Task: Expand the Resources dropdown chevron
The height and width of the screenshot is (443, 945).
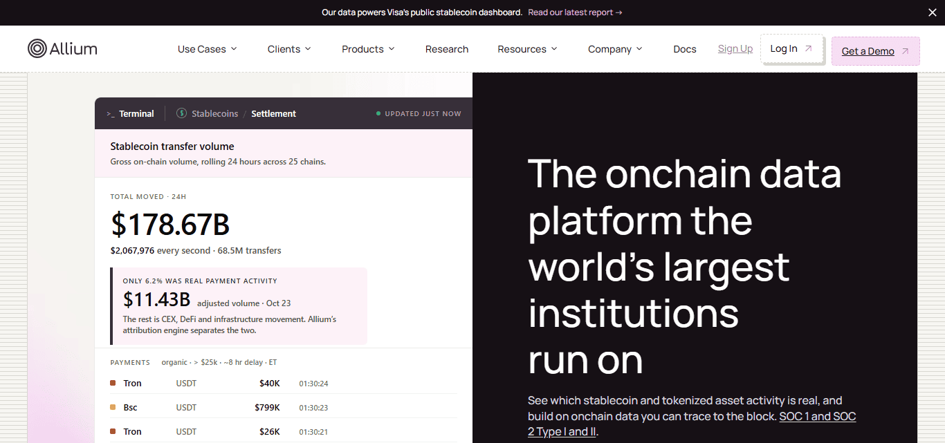Action: pos(554,48)
